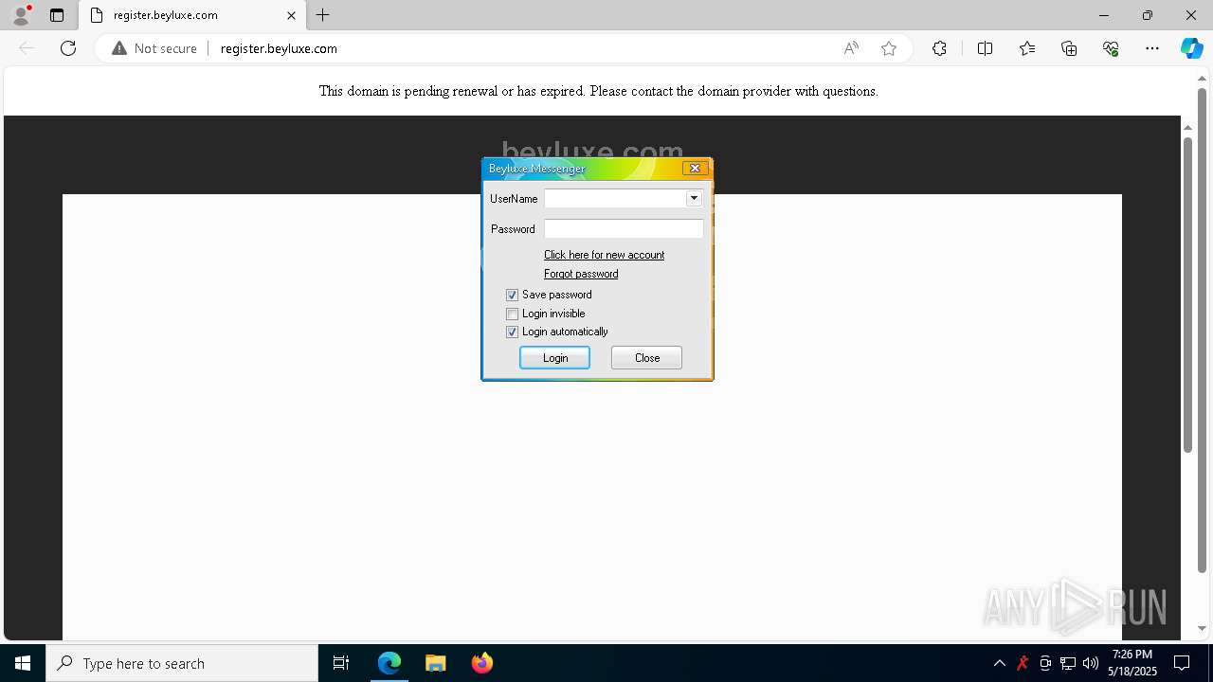The image size is (1213, 682).
Task: Close Beyluxe Messenger dialog with X
Action: point(695,168)
